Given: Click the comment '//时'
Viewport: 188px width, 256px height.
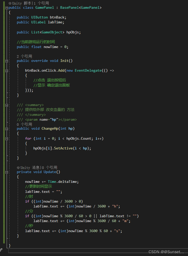Looking at the screenshot, I should [29, 197].
